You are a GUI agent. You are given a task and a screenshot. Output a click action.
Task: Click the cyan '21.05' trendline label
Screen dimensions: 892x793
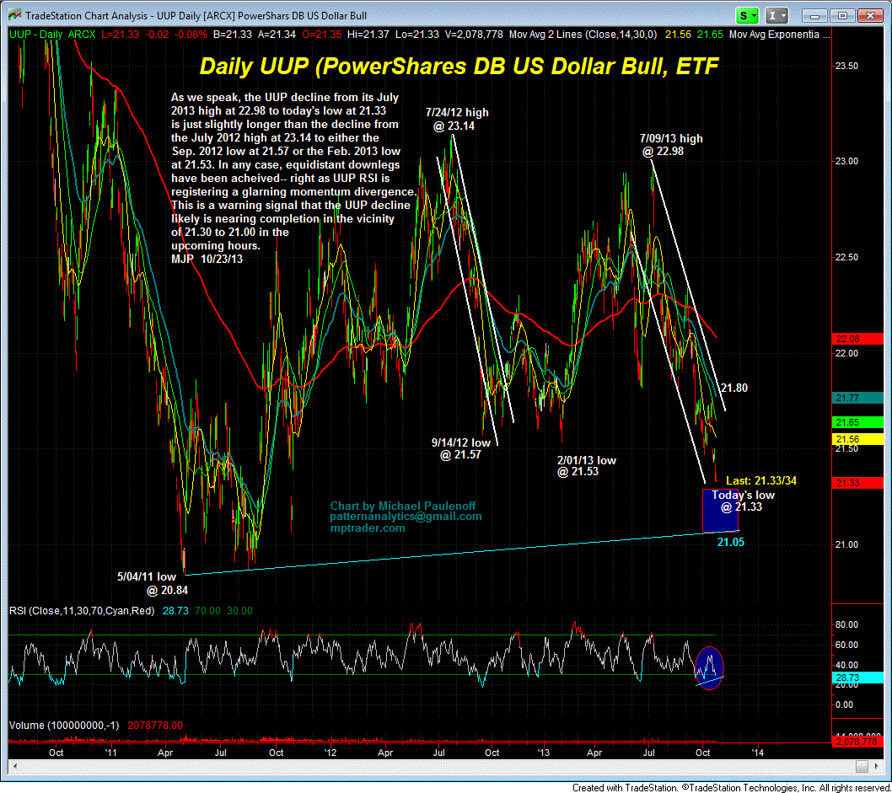[730, 543]
